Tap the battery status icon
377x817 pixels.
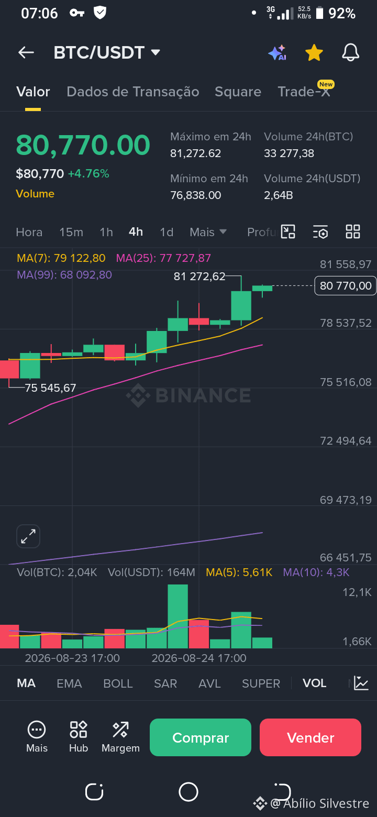[x=319, y=13]
